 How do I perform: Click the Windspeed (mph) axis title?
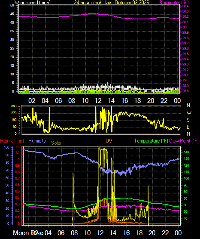[33, 3]
